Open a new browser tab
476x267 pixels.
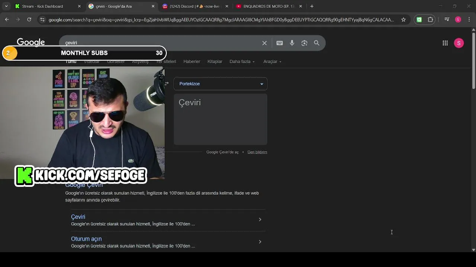point(312,6)
